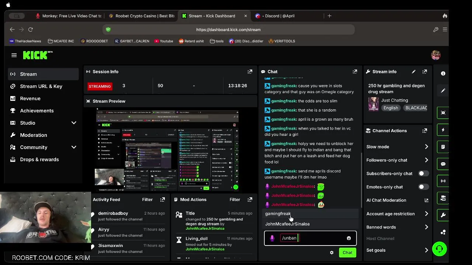Open Banned words settings

coord(397,227)
